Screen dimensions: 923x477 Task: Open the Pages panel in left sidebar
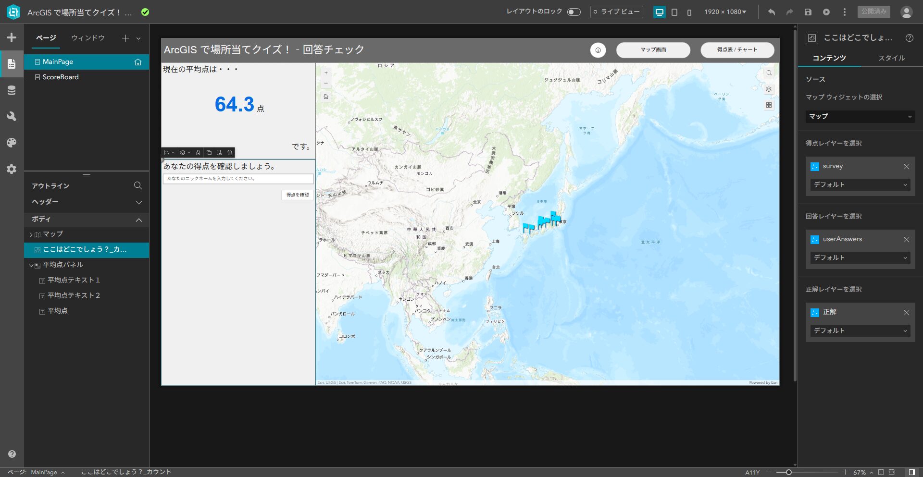point(12,63)
